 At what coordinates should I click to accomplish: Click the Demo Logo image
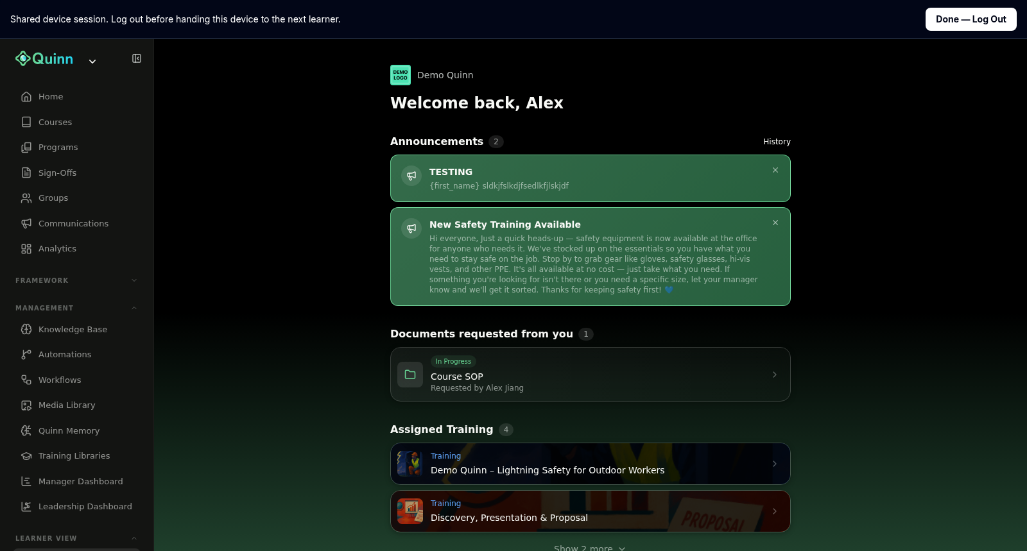[401, 75]
